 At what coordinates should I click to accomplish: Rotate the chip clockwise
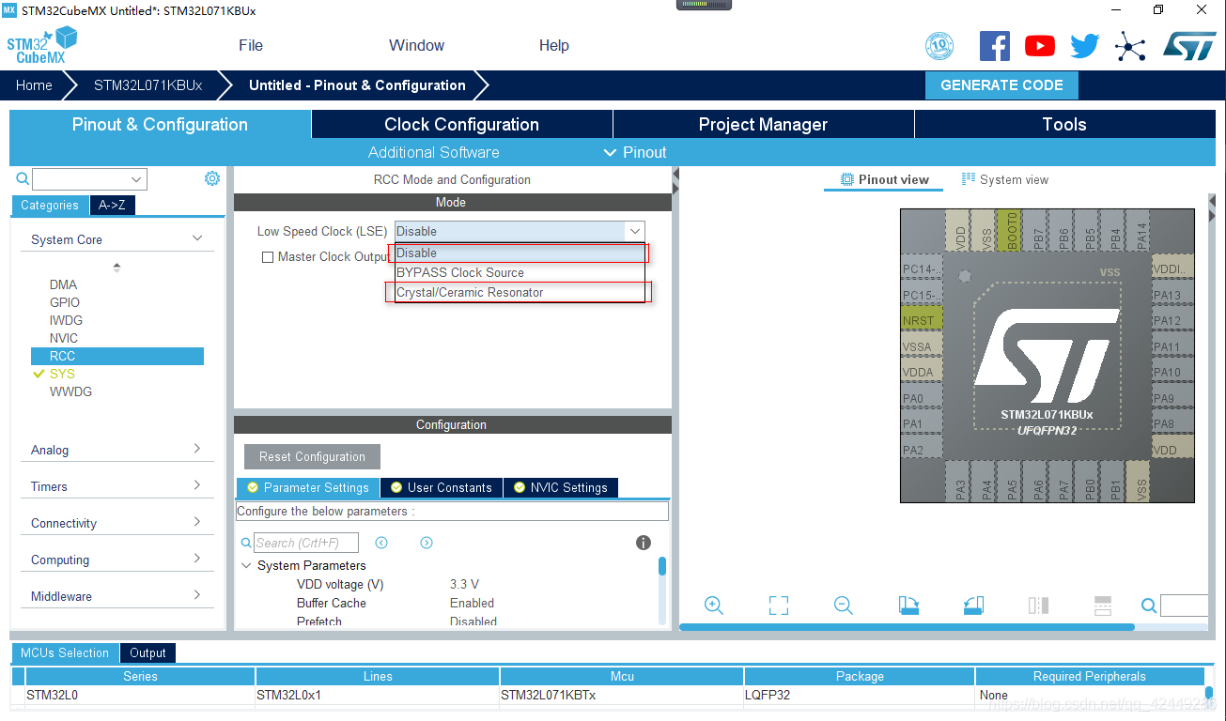click(x=908, y=606)
